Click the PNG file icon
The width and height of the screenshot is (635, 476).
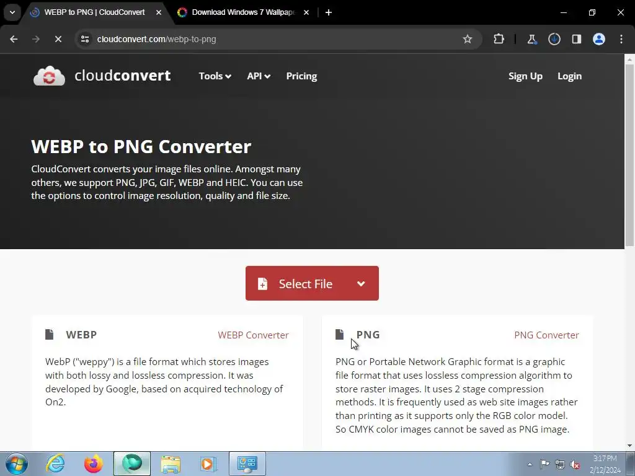[x=339, y=334]
